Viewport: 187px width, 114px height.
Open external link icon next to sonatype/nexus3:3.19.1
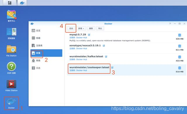pyautogui.click(x=104, y=46)
